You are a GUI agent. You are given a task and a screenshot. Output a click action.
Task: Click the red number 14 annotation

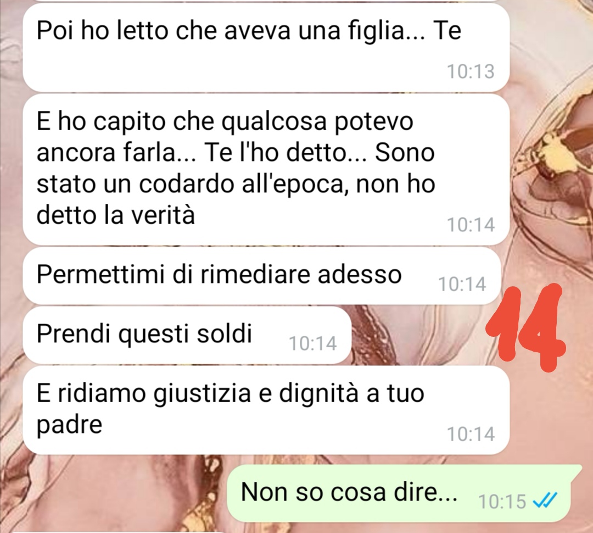coord(525,327)
